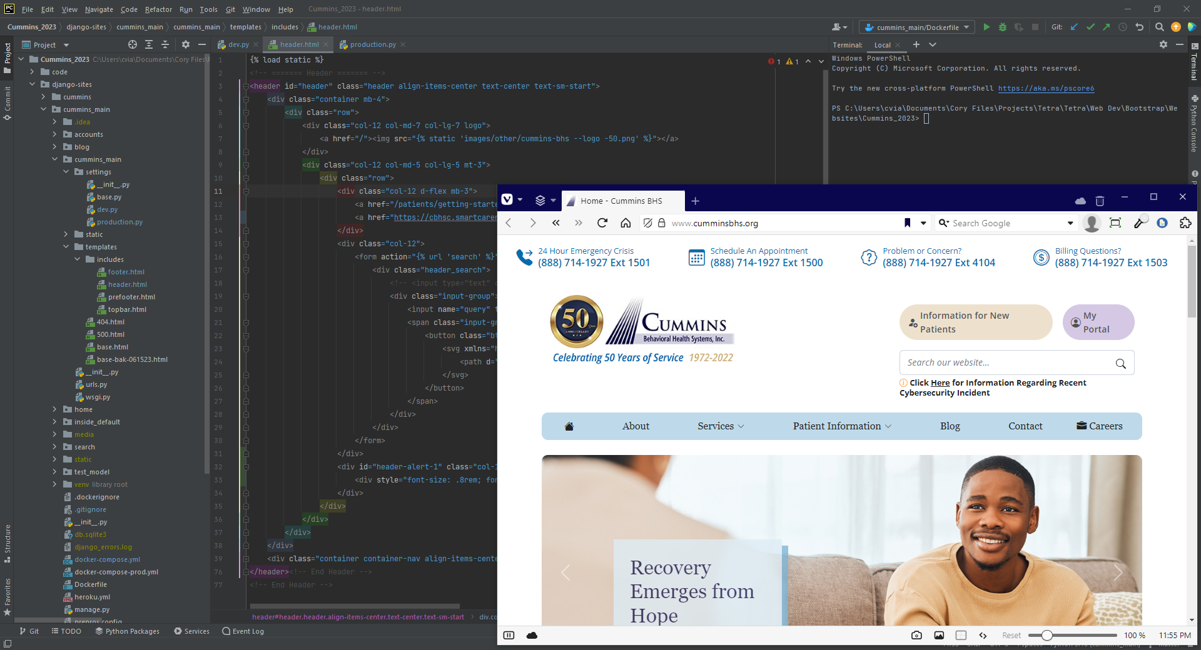
Task: Reload the page in the browser
Action: click(x=602, y=223)
